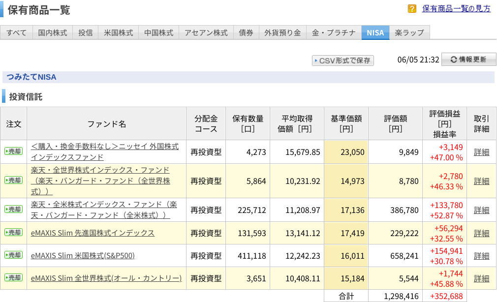497x302 pixels.
Task: Open 詳細 for eMAXIS Slim 全世界株式 row
Action: [x=481, y=278]
